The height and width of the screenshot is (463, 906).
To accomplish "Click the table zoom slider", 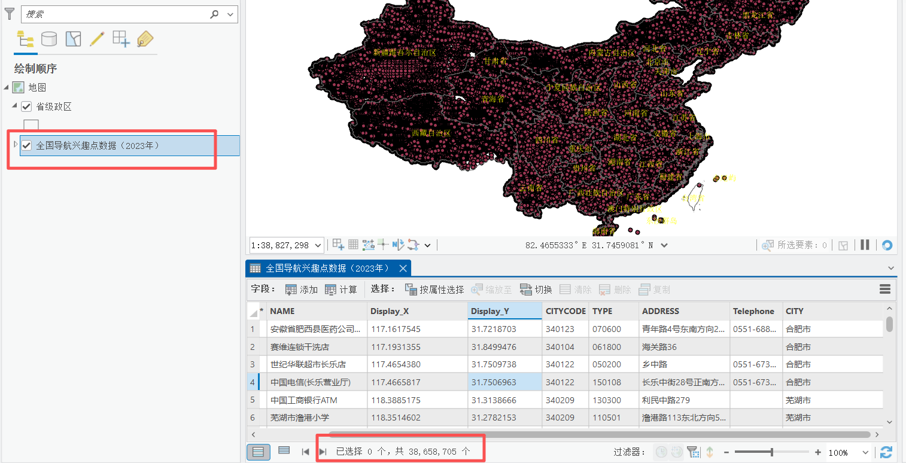I will point(772,452).
